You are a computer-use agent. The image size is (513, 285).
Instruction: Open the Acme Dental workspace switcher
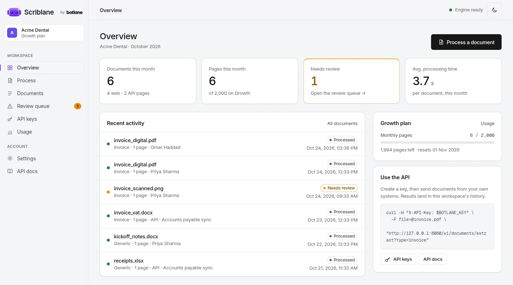click(x=44, y=33)
